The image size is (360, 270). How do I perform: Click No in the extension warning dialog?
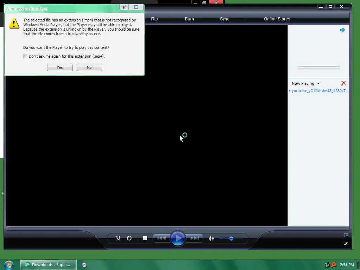click(89, 67)
